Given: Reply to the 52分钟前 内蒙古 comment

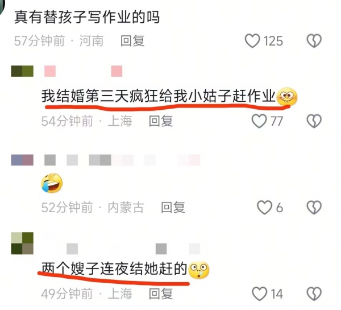Looking at the screenshot, I should click(x=173, y=207).
